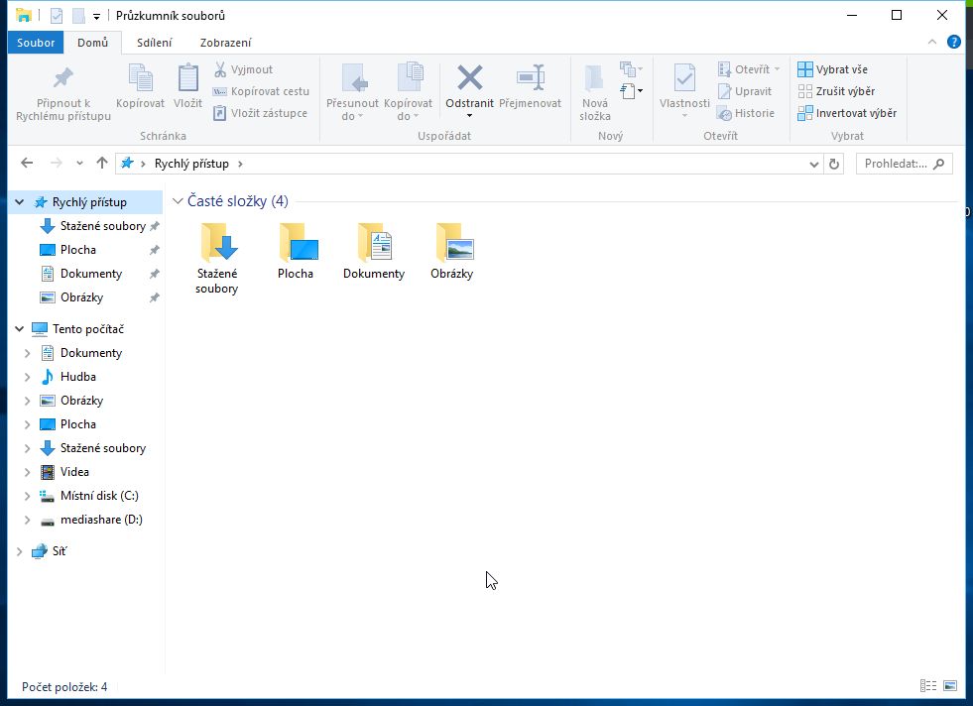The image size is (973, 706).
Task: Select Videa in navigation tree
Action: tap(74, 472)
